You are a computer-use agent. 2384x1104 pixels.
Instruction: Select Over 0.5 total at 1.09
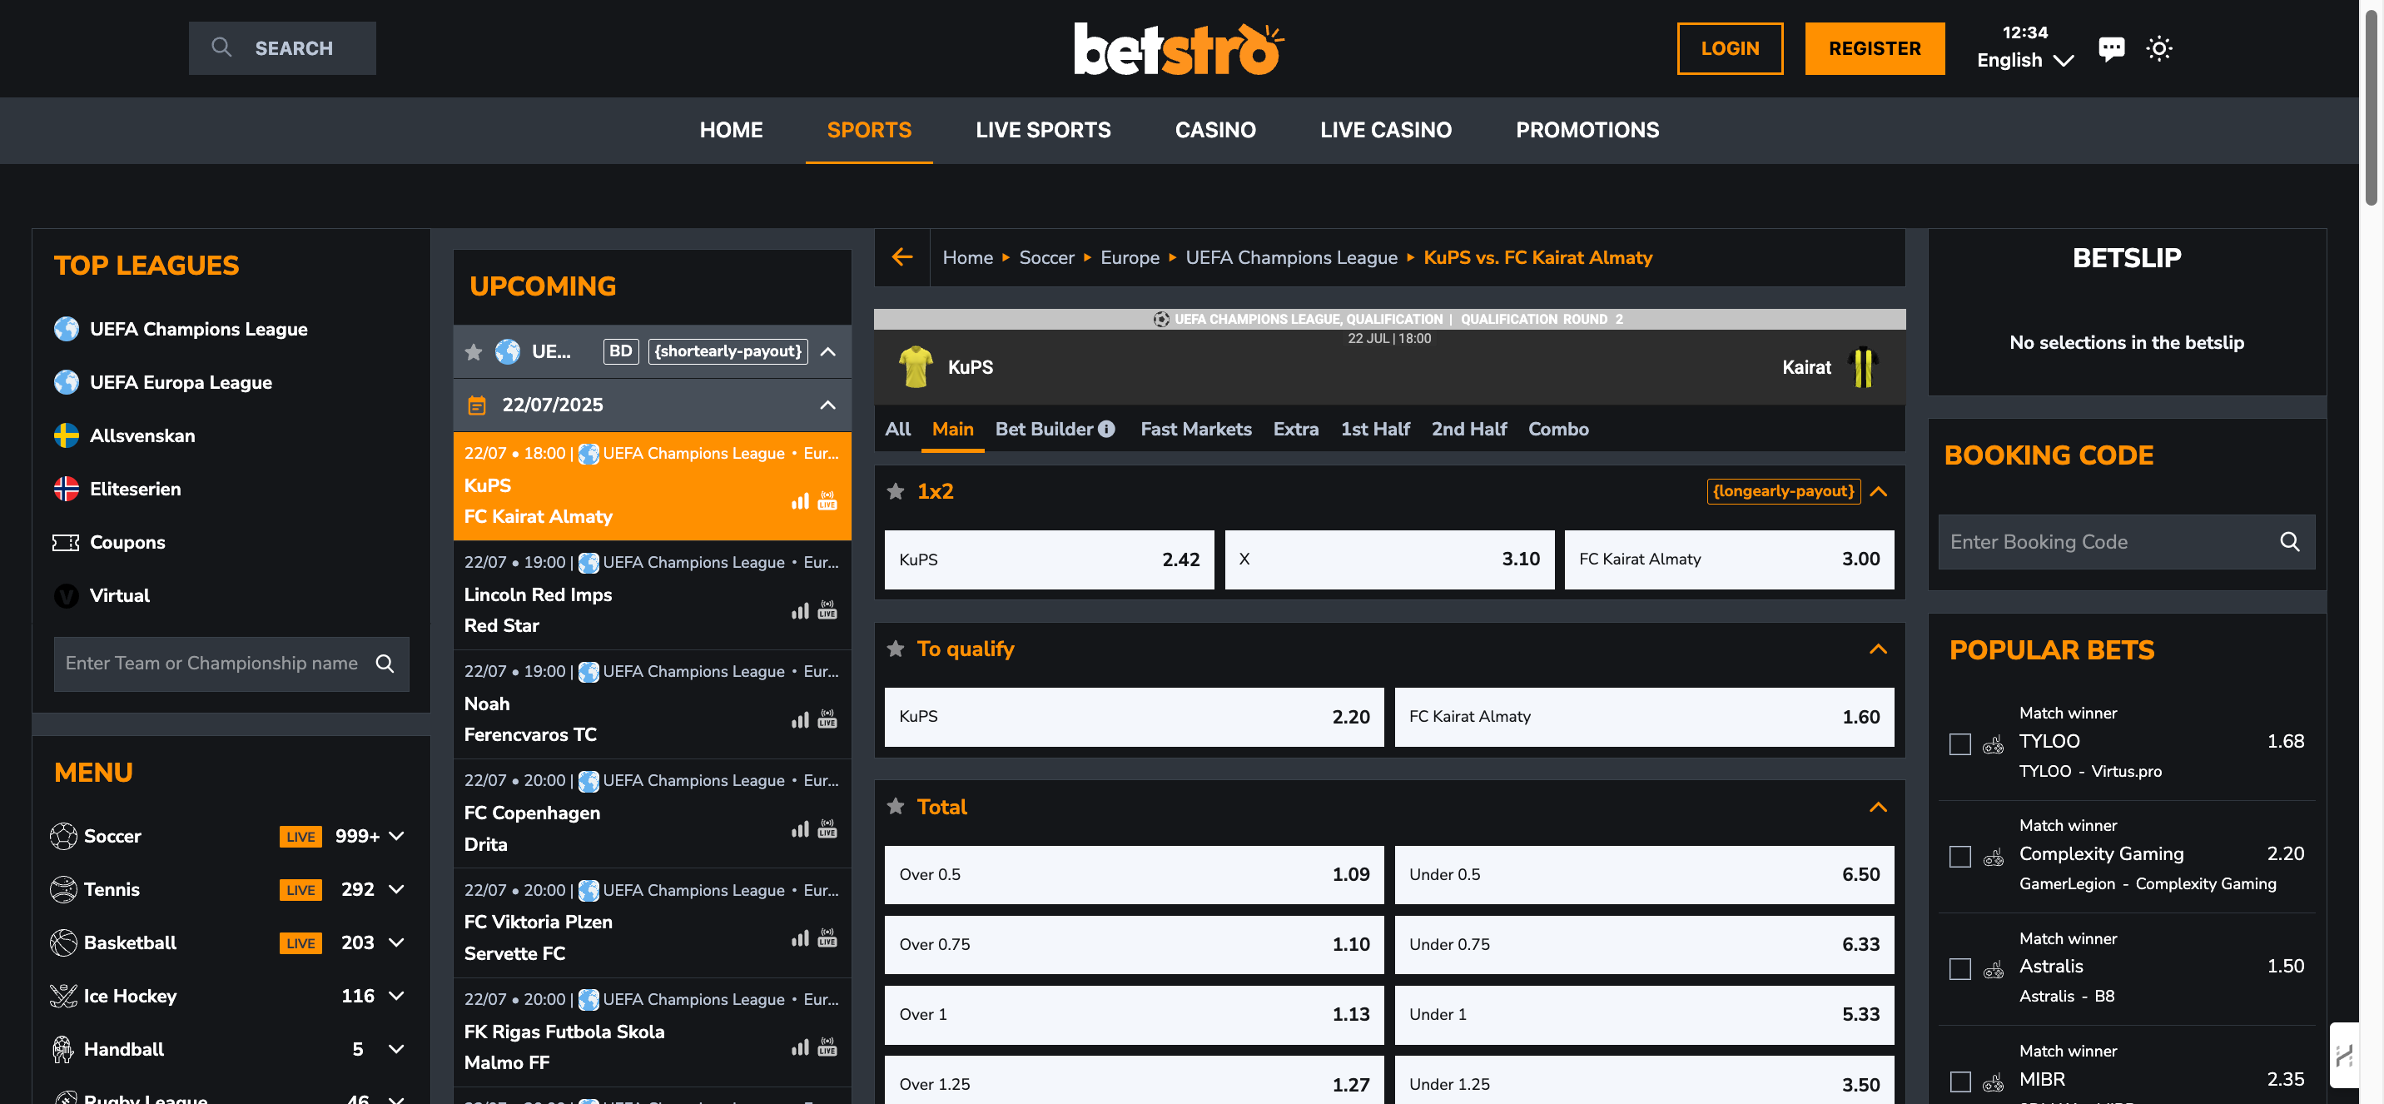click(x=1134, y=874)
